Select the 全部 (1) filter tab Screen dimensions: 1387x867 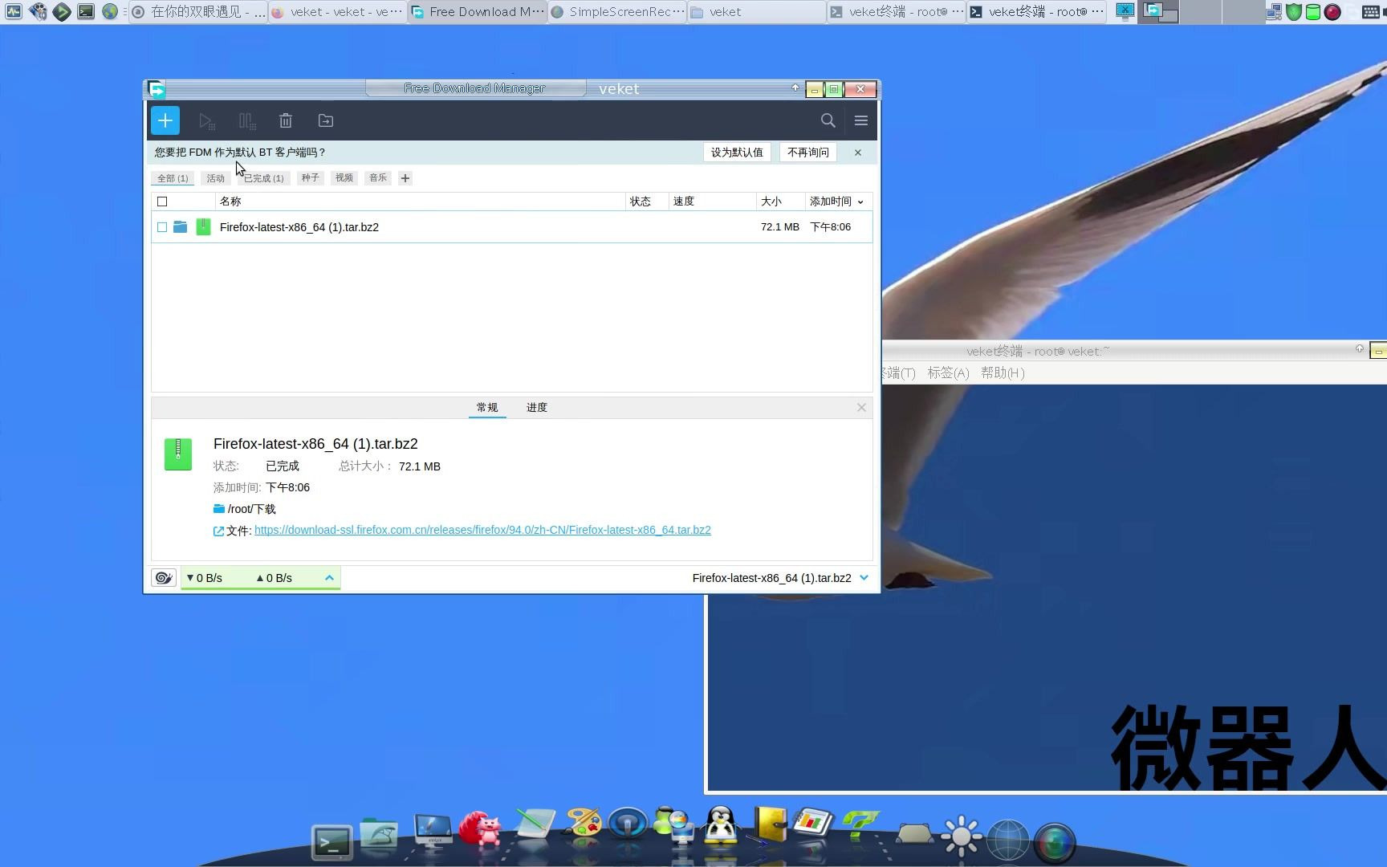click(173, 178)
